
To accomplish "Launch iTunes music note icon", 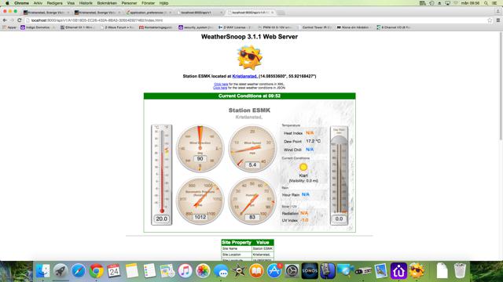I will click(185, 271).
